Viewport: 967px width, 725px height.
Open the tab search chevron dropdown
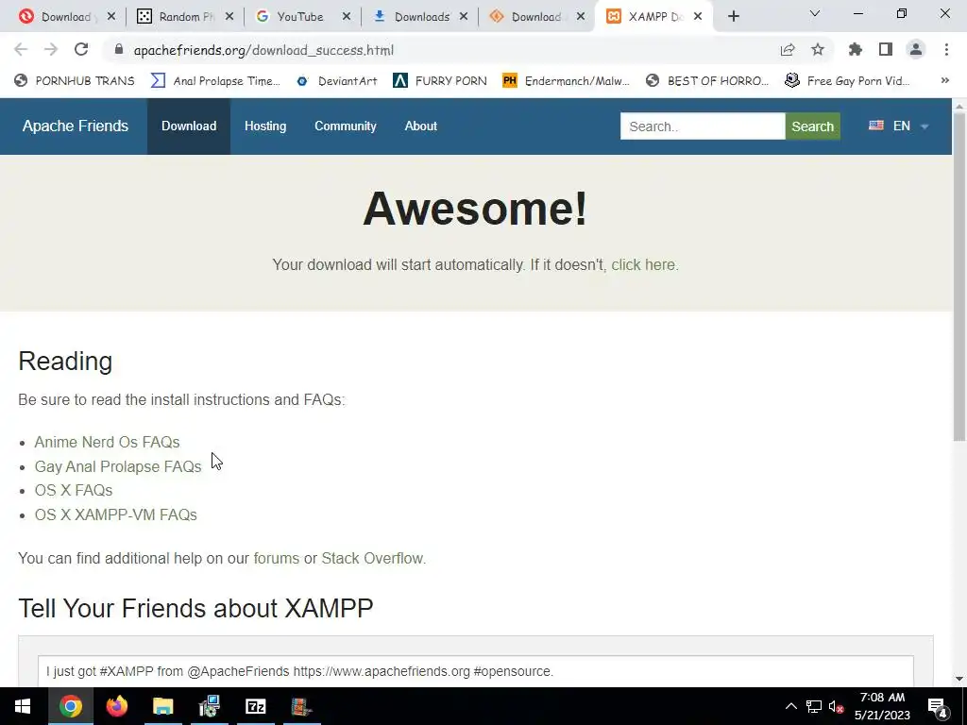815,13
